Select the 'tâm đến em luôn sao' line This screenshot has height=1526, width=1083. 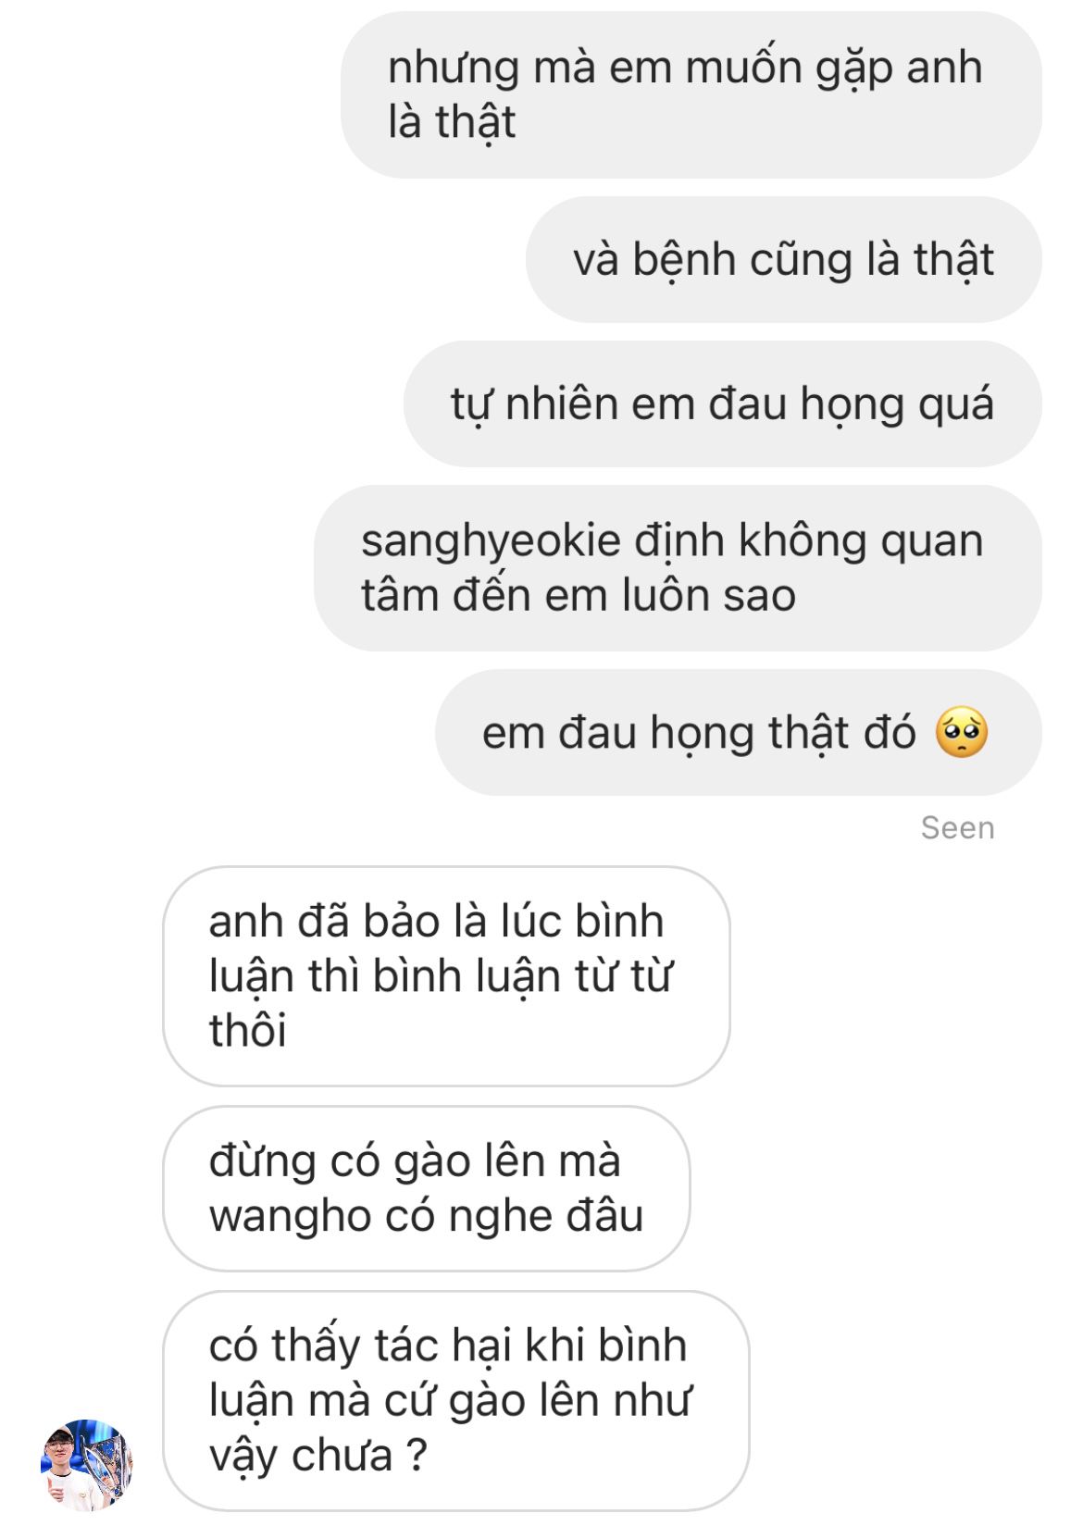(x=579, y=595)
